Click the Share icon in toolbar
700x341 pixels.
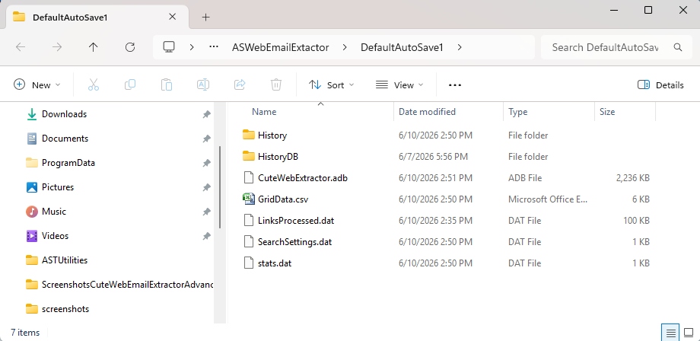[240, 84]
